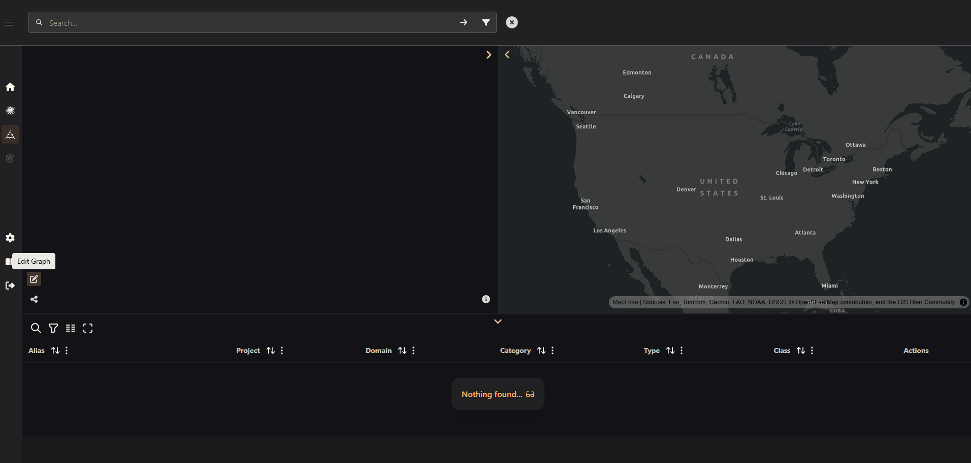The width and height of the screenshot is (971, 463).
Task: Expand graph panel with right chevron
Action: pos(489,55)
